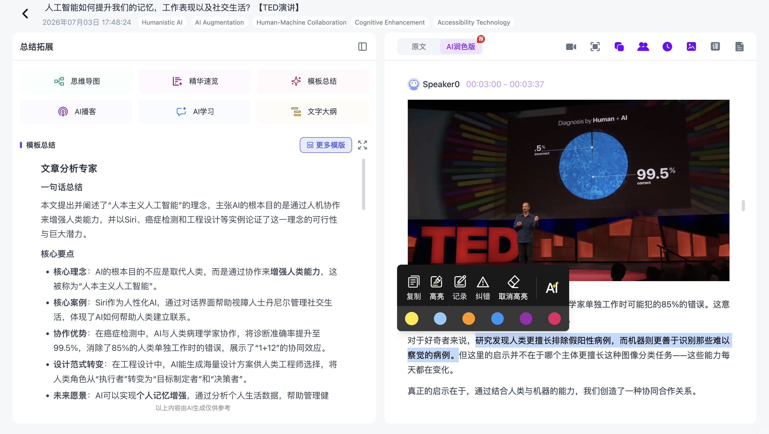
Task: Open 文字大纲 text outline
Action: pos(313,112)
